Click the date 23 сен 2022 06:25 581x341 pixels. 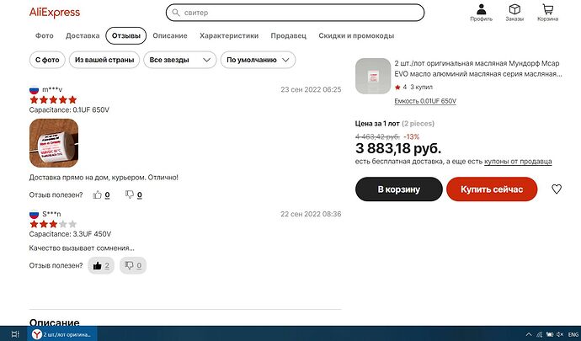(311, 89)
